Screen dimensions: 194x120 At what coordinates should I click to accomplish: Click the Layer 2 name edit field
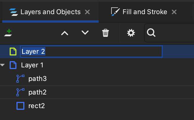coord(91,52)
